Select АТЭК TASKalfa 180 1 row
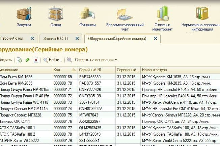The image size is (220, 146). point(110,128)
